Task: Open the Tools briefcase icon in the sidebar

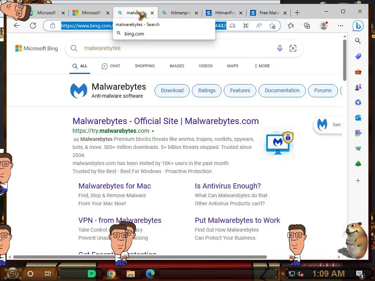Action: (358, 72)
